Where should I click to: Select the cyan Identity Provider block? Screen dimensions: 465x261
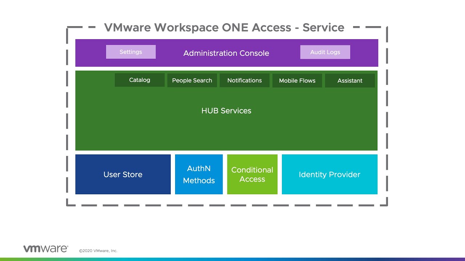pos(329,174)
